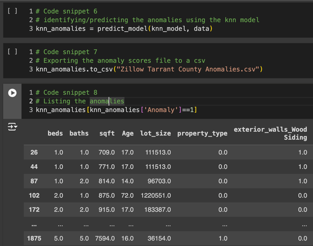Viewport: 313px width, 246px height.
Task: Click row index 102 in the output table
Action: click(x=34, y=196)
